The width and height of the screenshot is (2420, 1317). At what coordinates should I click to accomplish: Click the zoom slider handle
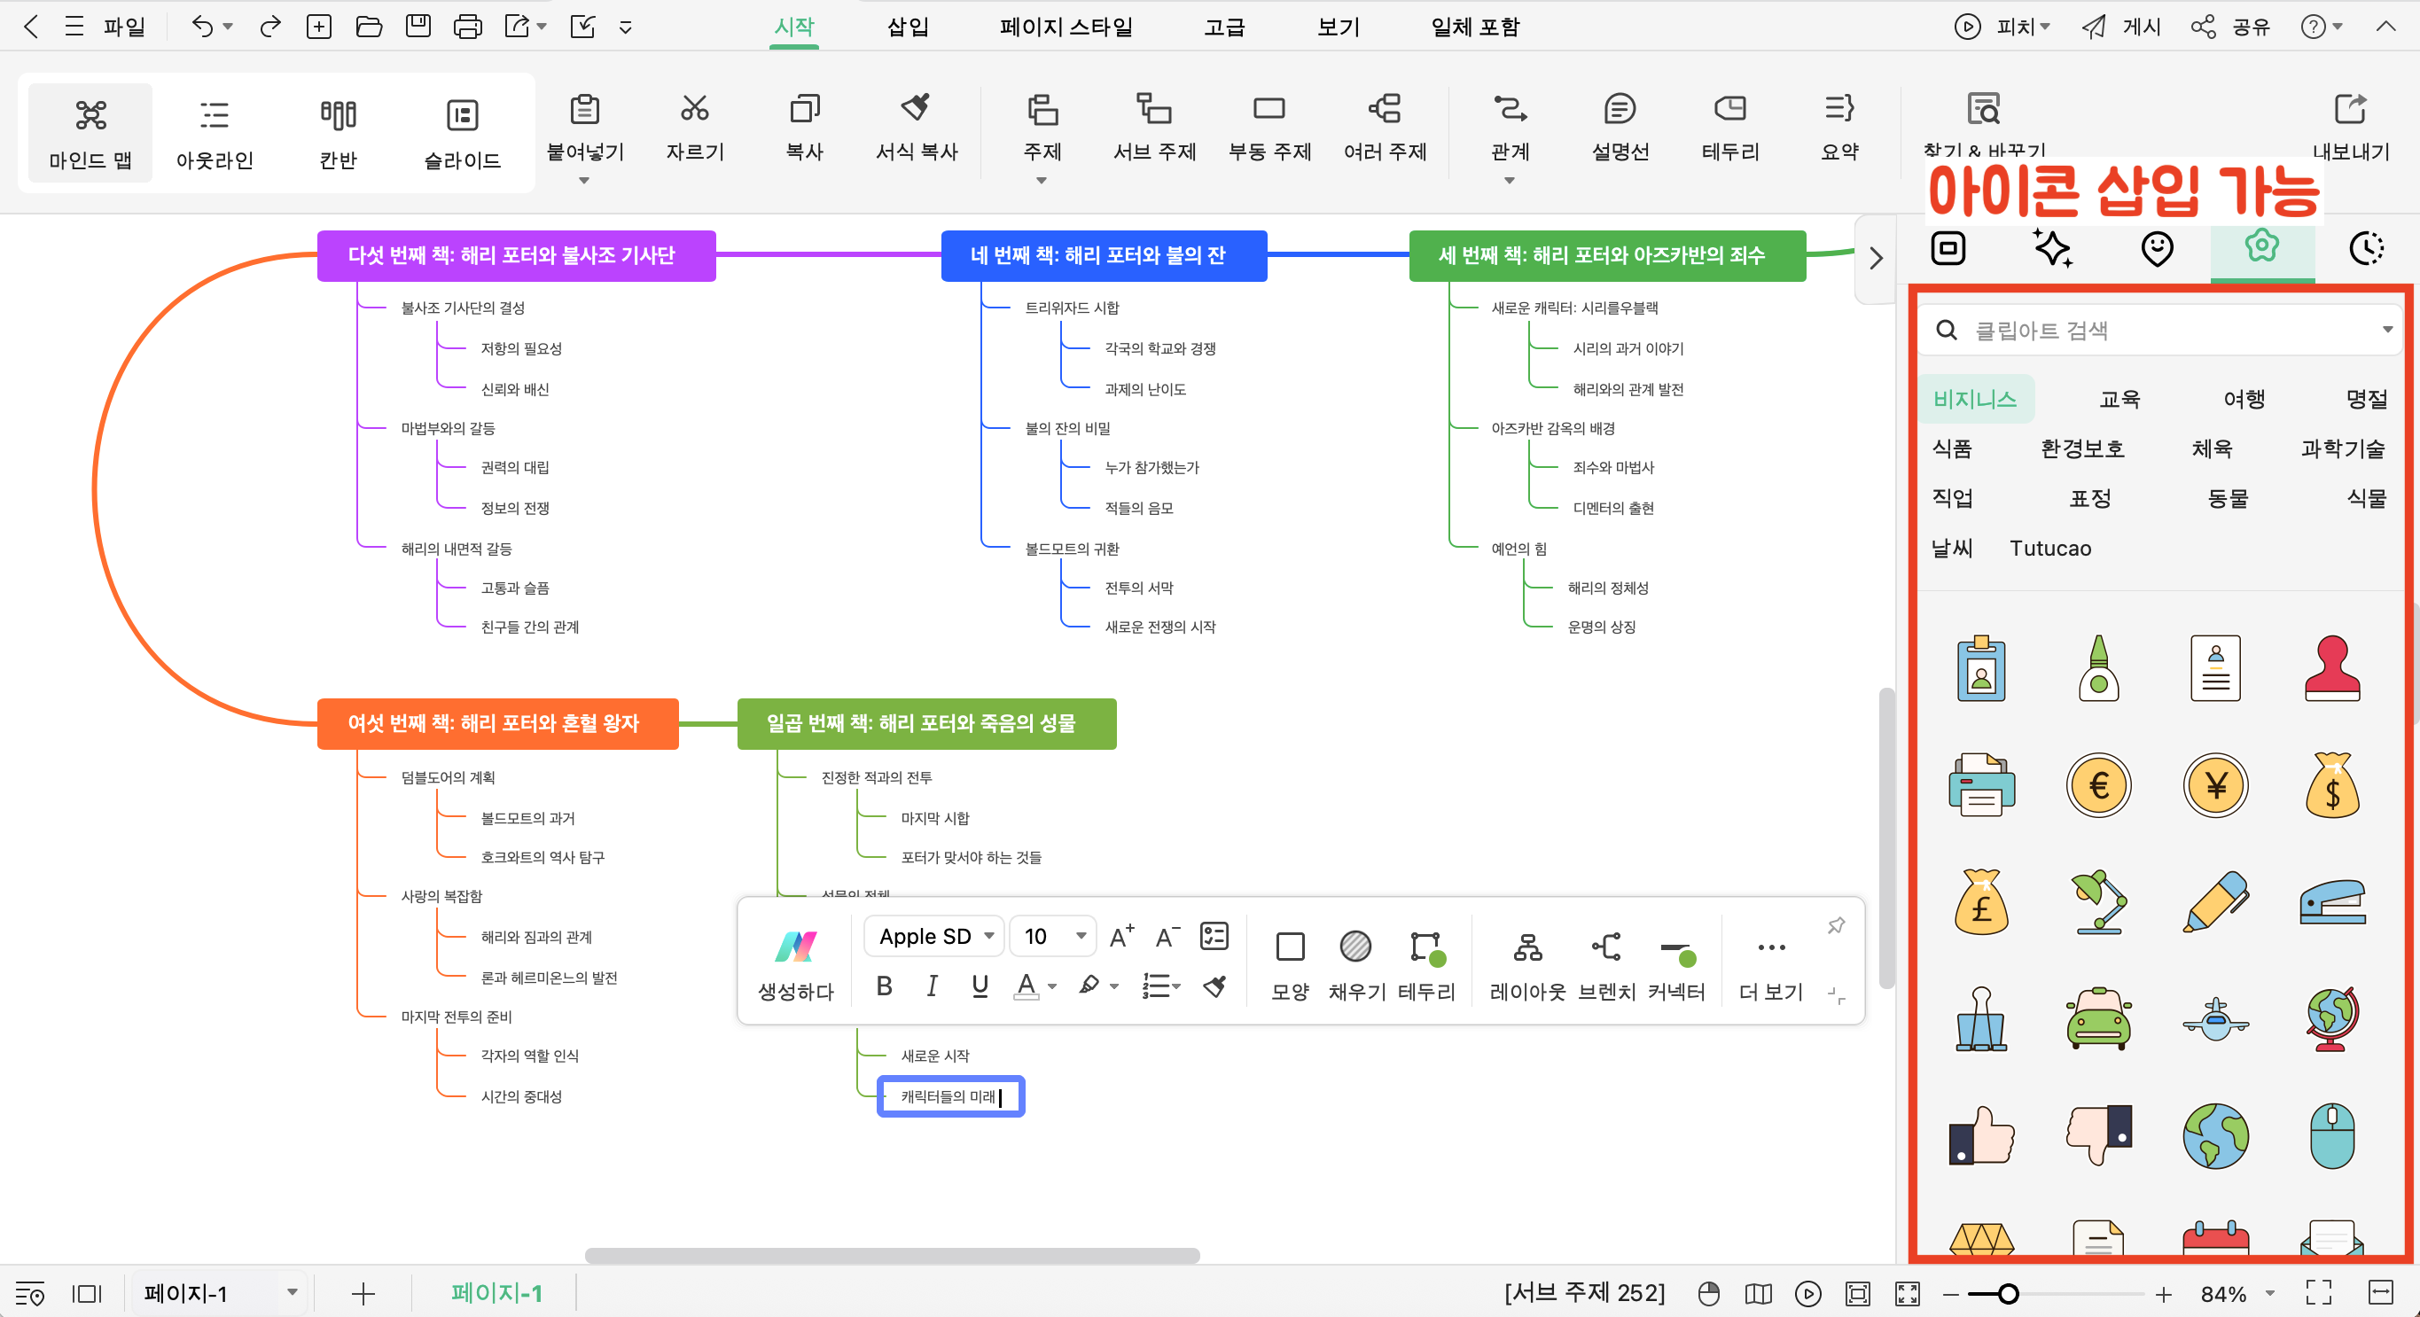(2008, 1295)
